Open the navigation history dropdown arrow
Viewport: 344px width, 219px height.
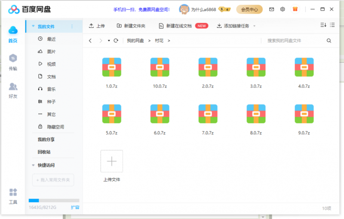point(109,40)
